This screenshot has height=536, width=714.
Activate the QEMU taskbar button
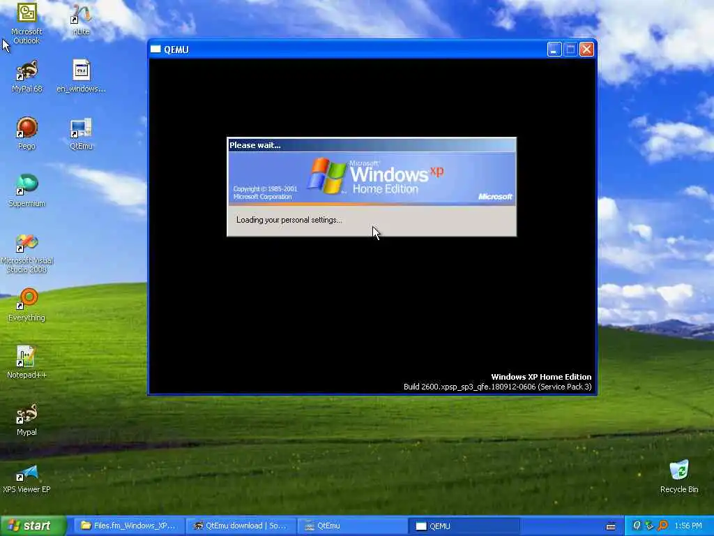pos(464,526)
